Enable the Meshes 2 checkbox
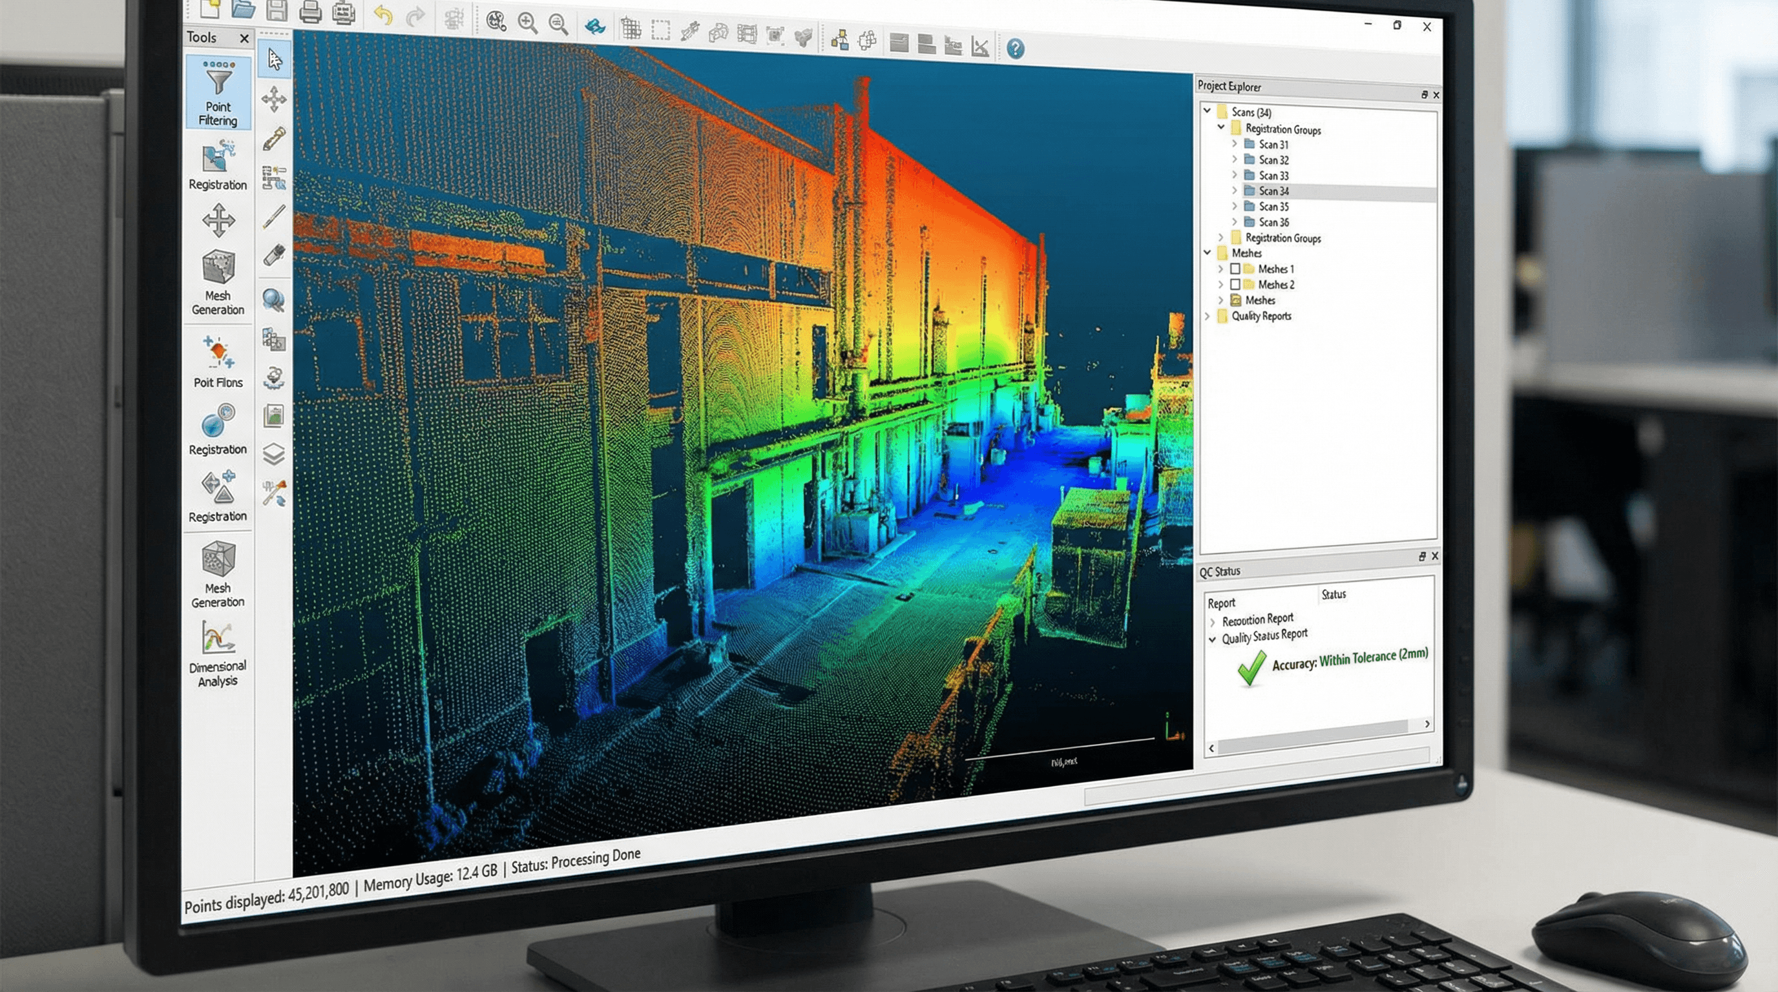The width and height of the screenshot is (1778, 992). coord(1235,284)
